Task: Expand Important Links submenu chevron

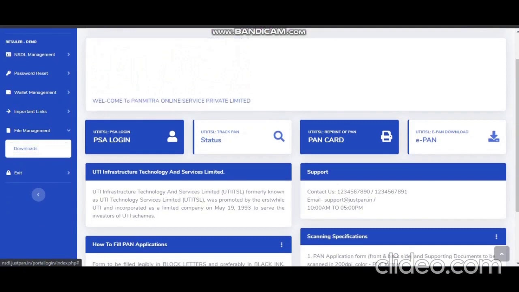Action: click(x=69, y=112)
